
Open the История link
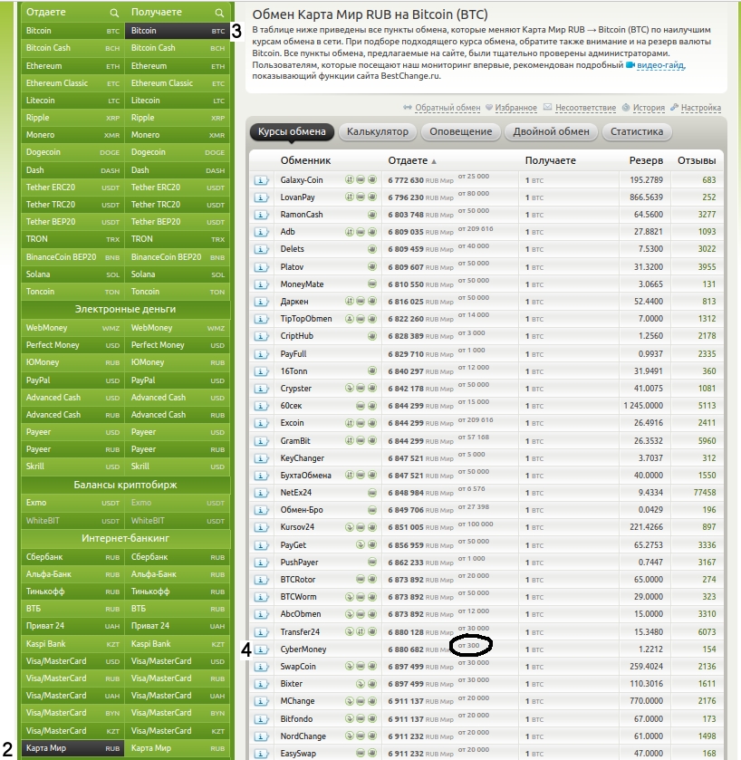649,108
